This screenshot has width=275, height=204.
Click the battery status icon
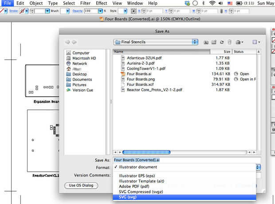pyautogui.click(x=239, y=3)
